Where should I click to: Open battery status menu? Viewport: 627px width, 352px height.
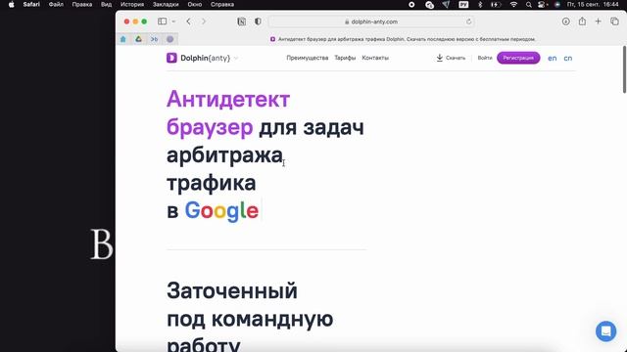[496, 5]
